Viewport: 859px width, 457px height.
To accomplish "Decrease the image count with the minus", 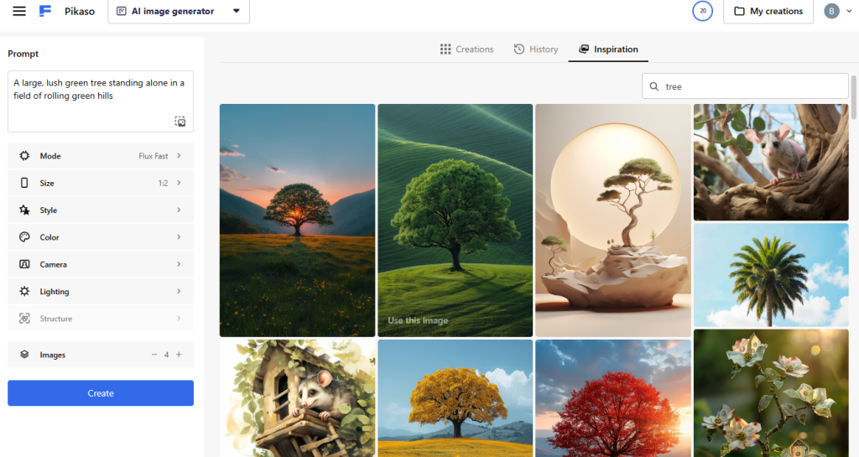I will point(154,355).
